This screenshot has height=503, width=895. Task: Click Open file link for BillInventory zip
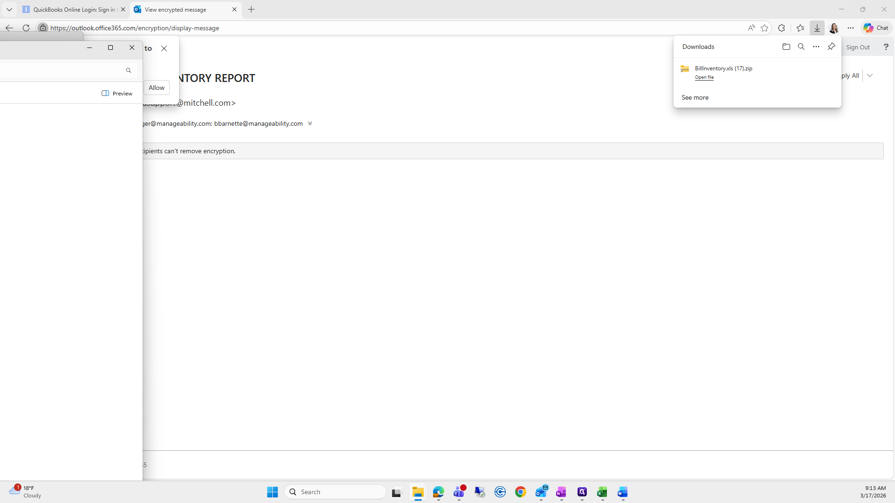pyautogui.click(x=704, y=77)
